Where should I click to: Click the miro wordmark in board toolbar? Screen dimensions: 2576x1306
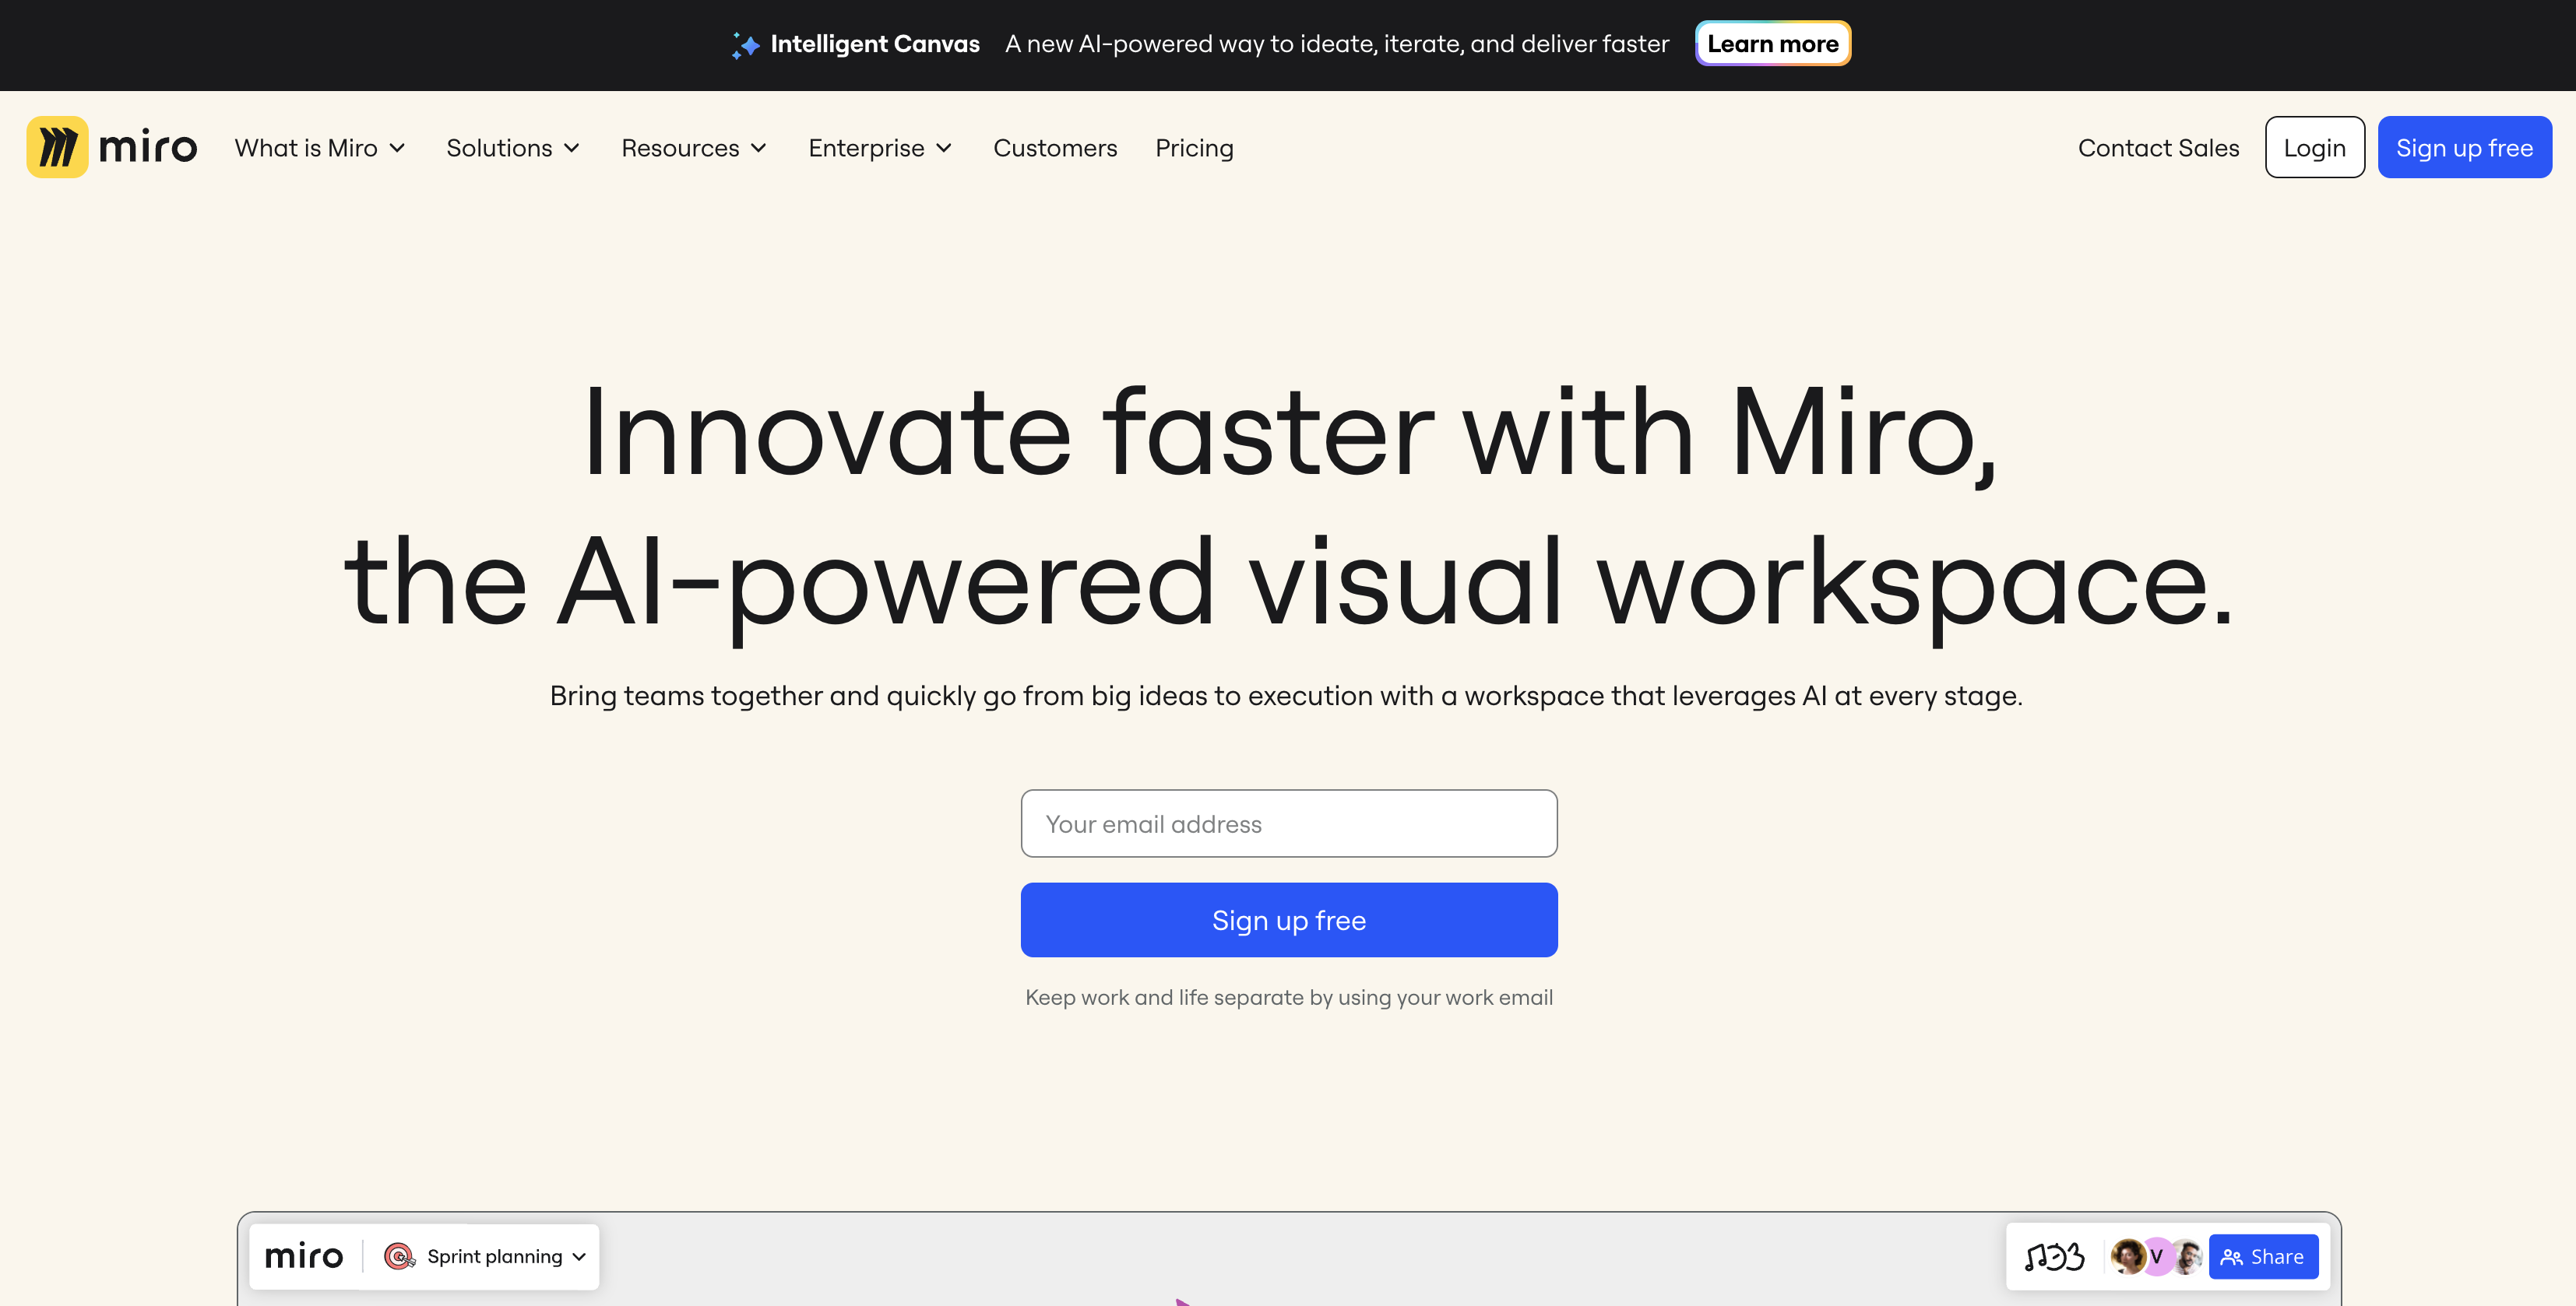point(303,1256)
